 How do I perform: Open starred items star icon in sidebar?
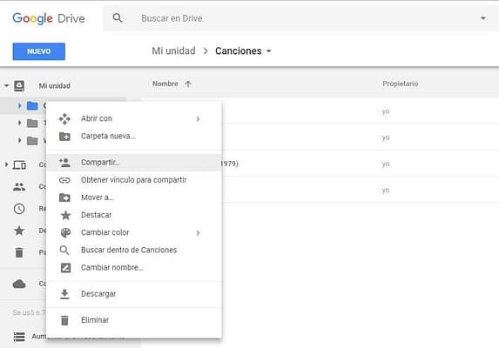[19, 231]
